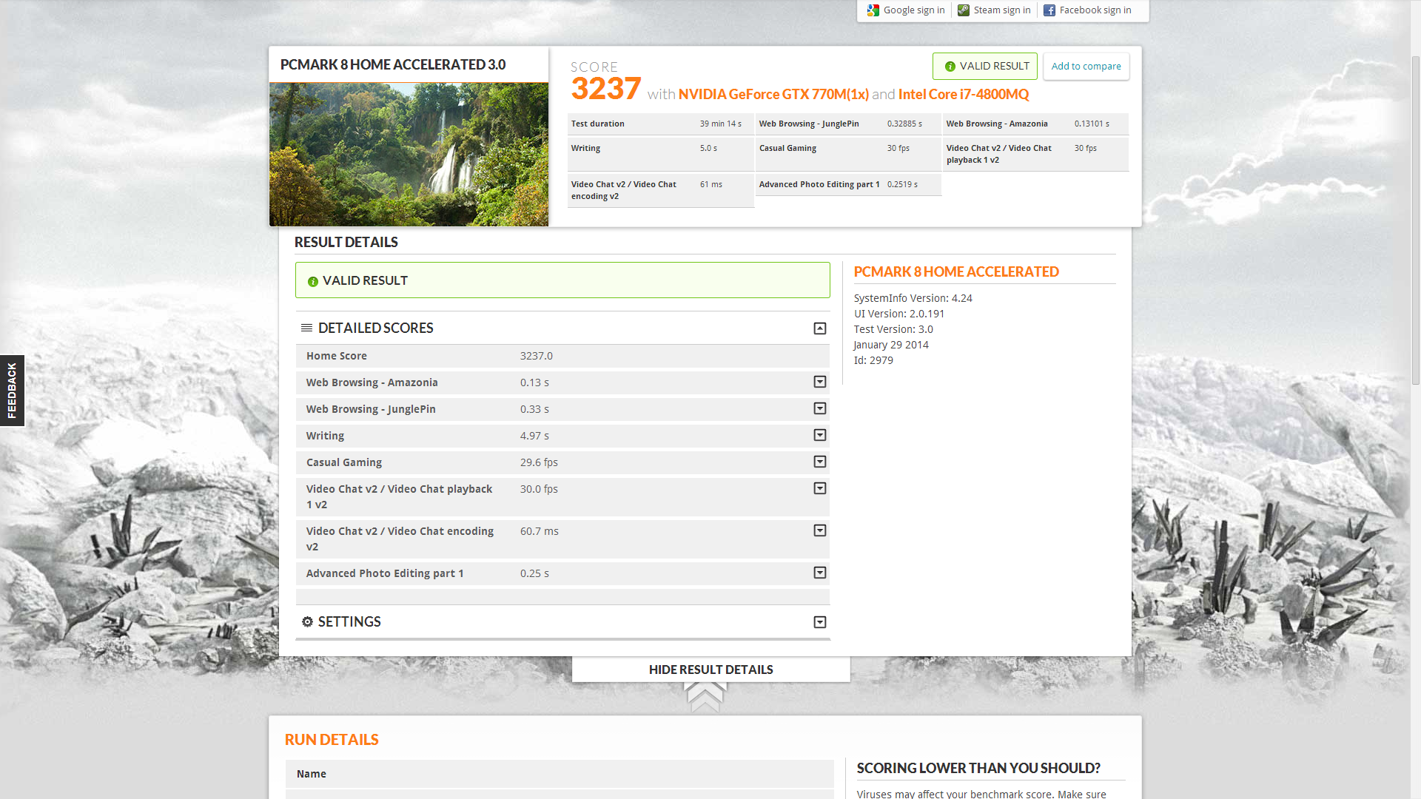The image size is (1421, 799).
Task: Collapse the DETAILED SCORES section
Action: pos(820,328)
